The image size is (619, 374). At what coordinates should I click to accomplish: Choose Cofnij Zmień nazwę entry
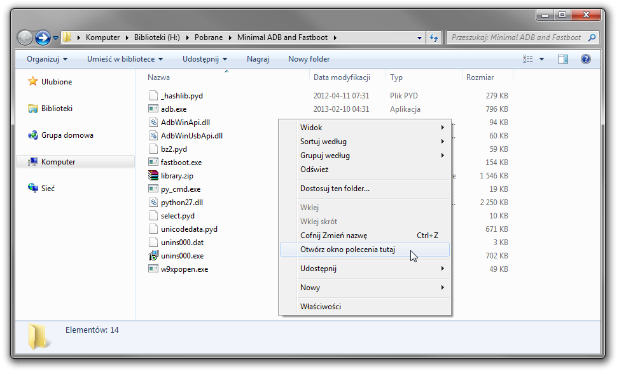pyautogui.click(x=365, y=236)
